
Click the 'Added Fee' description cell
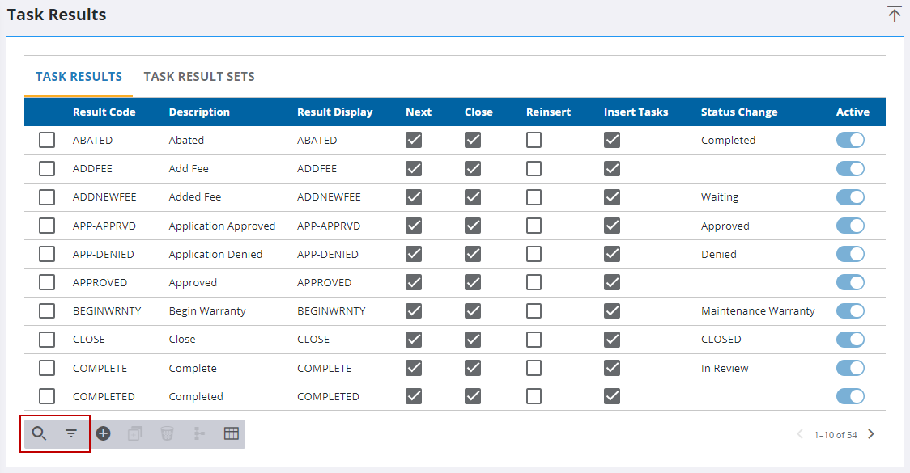[x=195, y=197]
